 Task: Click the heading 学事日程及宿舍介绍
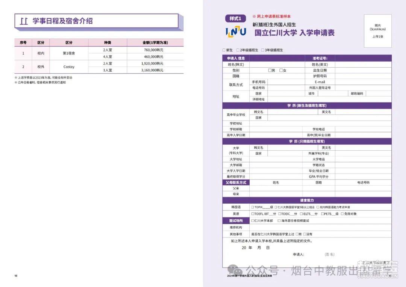(62, 21)
